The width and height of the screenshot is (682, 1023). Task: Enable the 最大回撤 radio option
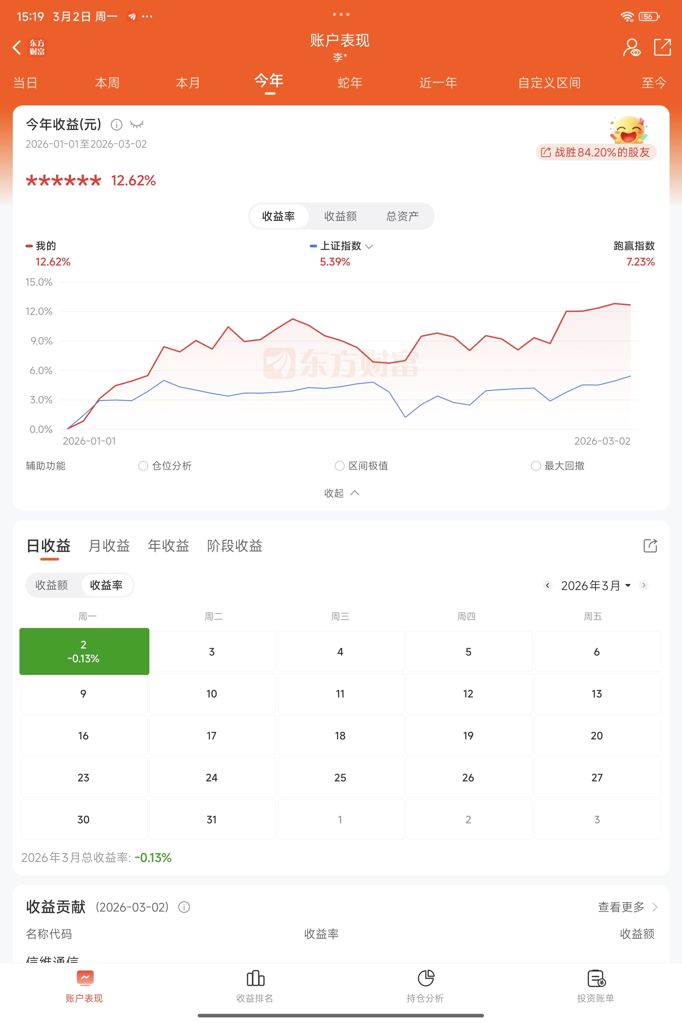point(535,466)
